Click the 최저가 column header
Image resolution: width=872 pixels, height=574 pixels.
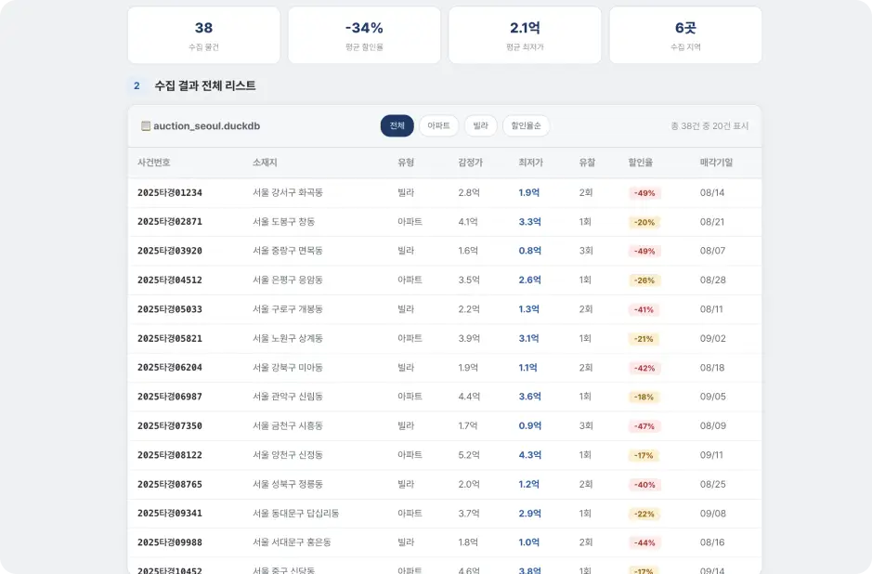(x=530, y=163)
